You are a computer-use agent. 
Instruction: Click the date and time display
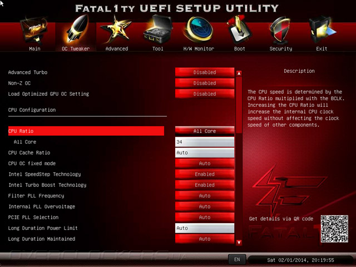pos(300,260)
